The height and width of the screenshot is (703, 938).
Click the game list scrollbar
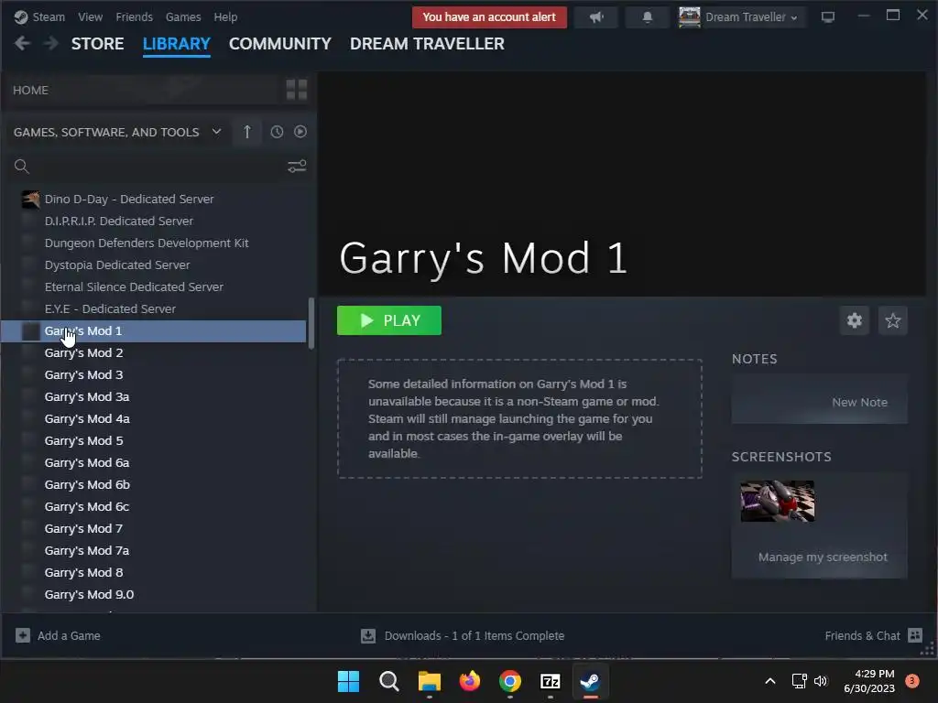[311, 323]
